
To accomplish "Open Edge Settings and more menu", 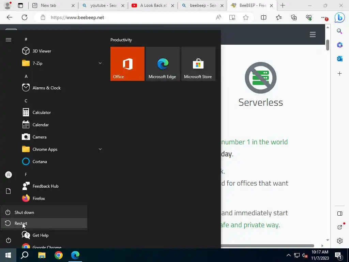I will 324,17.
